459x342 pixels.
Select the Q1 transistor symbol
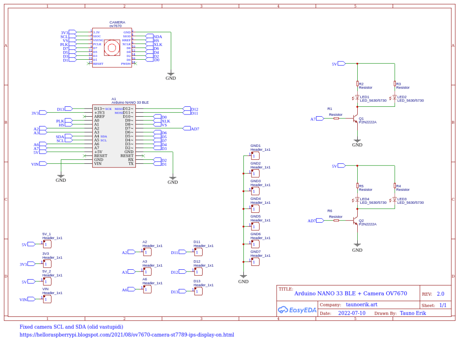355,119
